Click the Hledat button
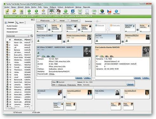 62,21
